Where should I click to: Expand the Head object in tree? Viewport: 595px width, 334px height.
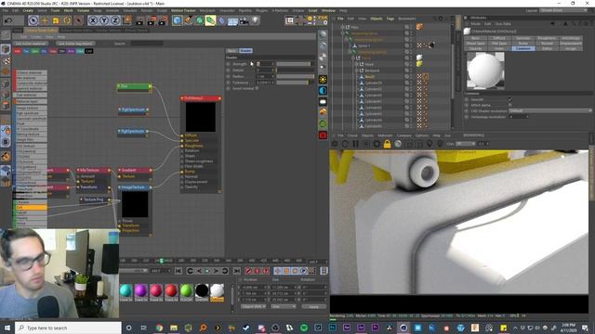(356, 64)
